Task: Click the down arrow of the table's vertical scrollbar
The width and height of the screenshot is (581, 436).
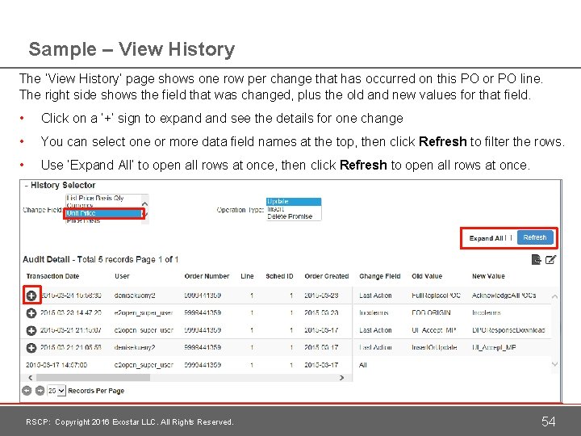Action: [554, 364]
